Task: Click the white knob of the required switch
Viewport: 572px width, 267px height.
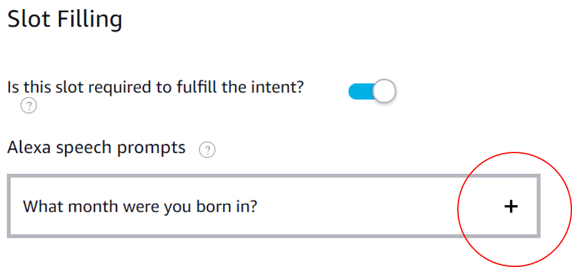Action: click(384, 91)
